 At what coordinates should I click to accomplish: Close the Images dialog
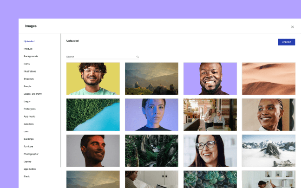coord(292,27)
